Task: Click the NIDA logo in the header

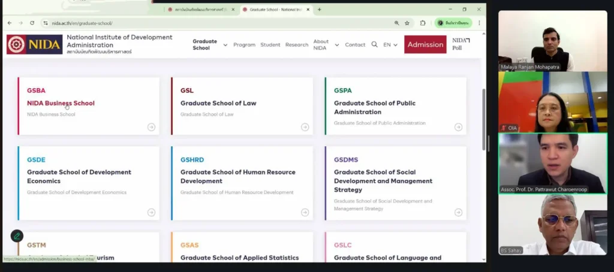Action: pyautogui.click(x=34, y=44)
